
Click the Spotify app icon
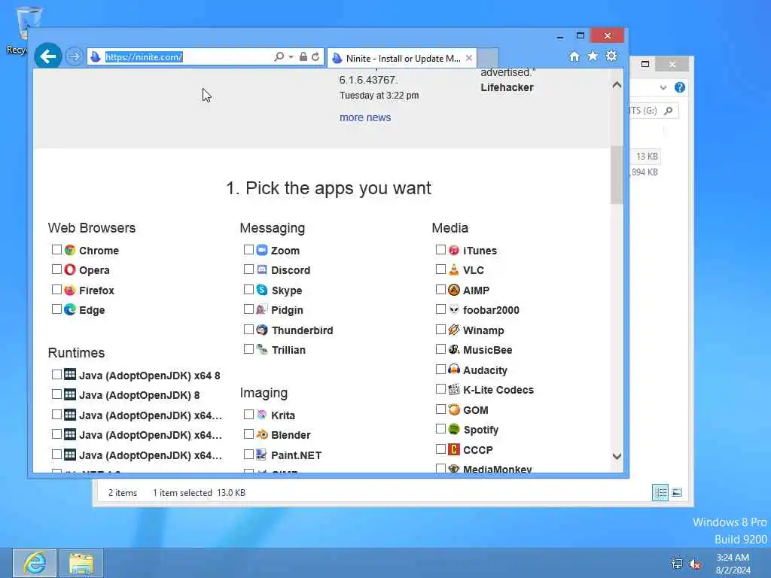(x=454, y=429)
